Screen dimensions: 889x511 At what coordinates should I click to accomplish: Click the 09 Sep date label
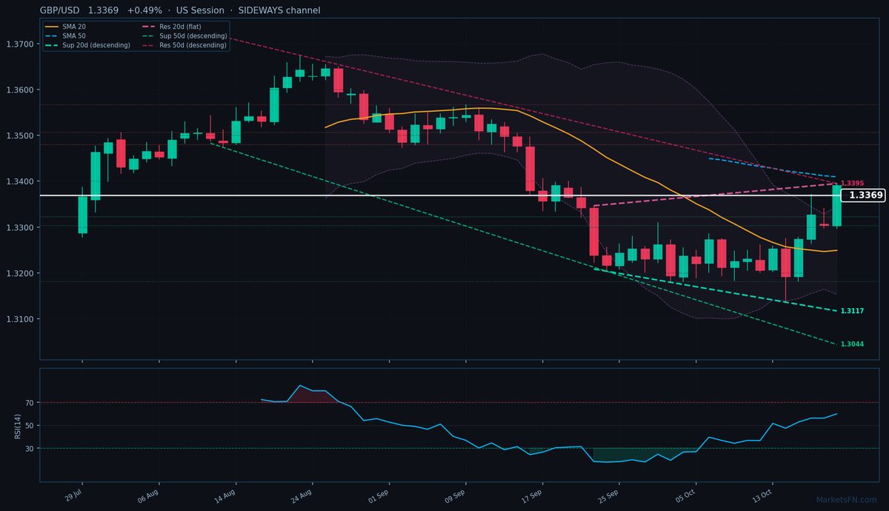pos(456,495)
